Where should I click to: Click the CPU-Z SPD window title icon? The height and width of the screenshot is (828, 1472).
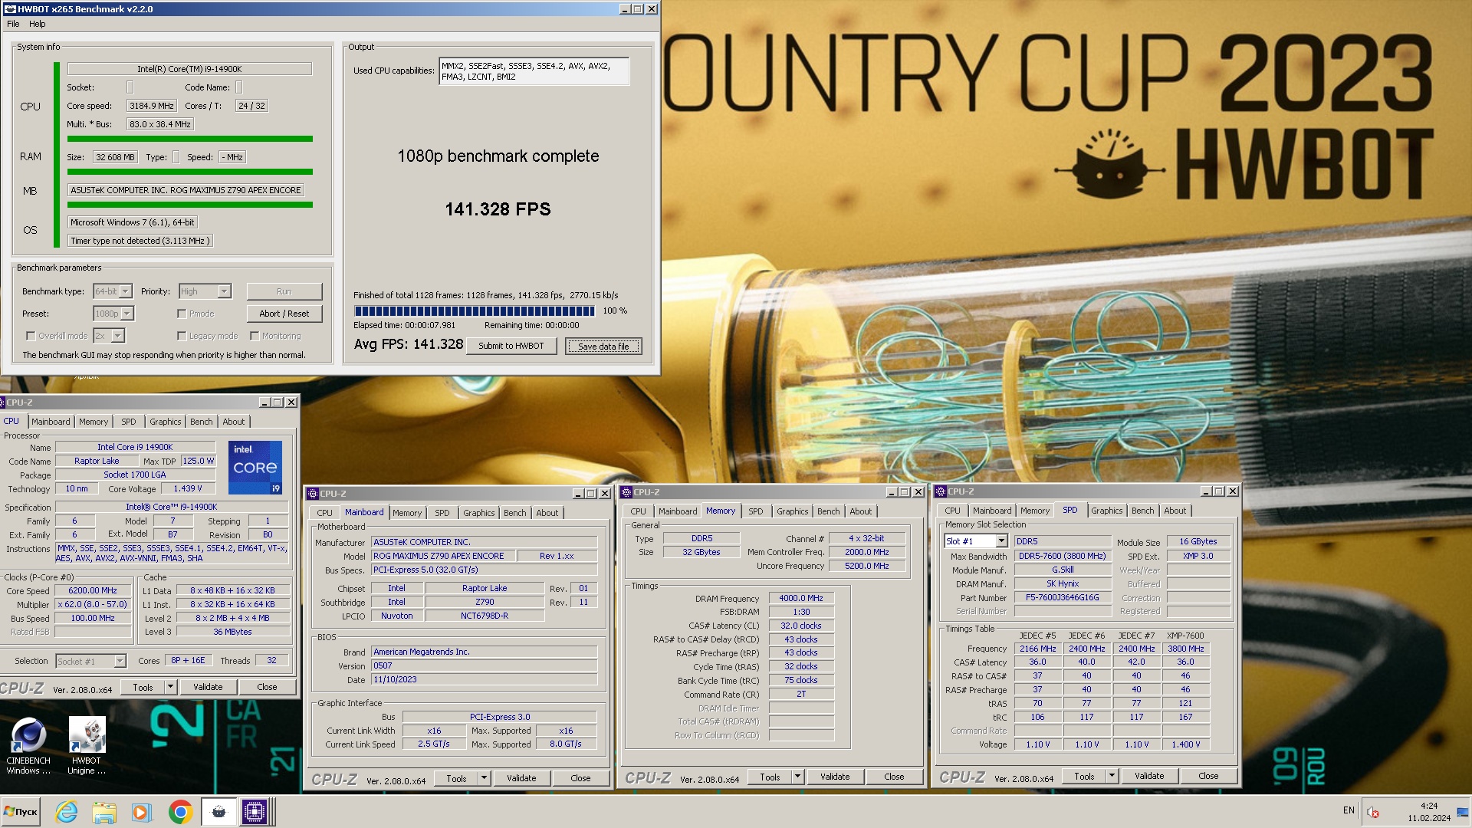941,491
